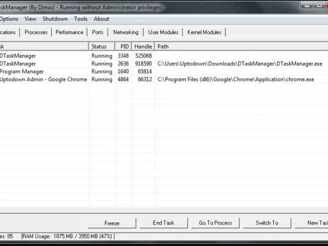
Task: Click the Freeze button
Action: pyautogui.click(x=112, y=223)
